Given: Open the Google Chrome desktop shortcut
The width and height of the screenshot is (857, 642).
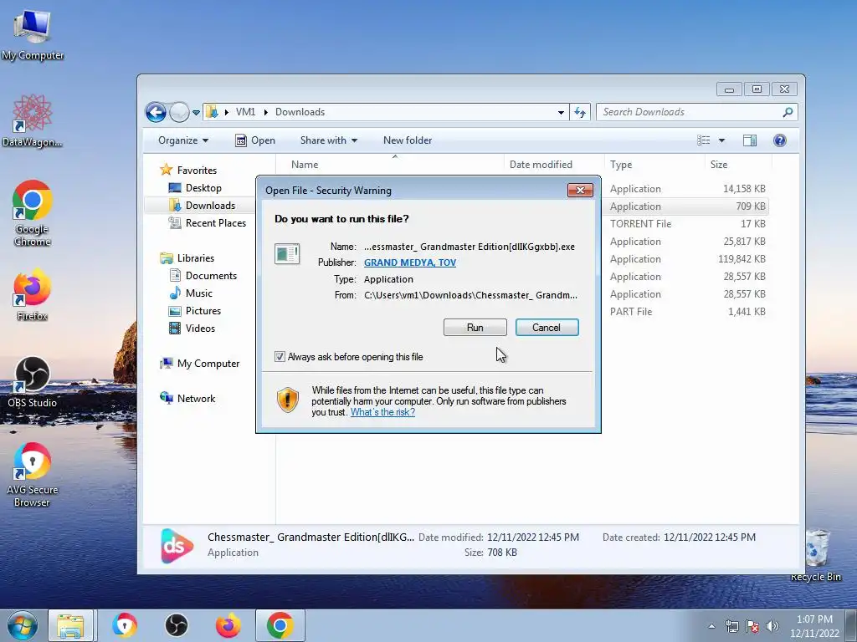Looking at the screenshot, I should coord(33,213).
